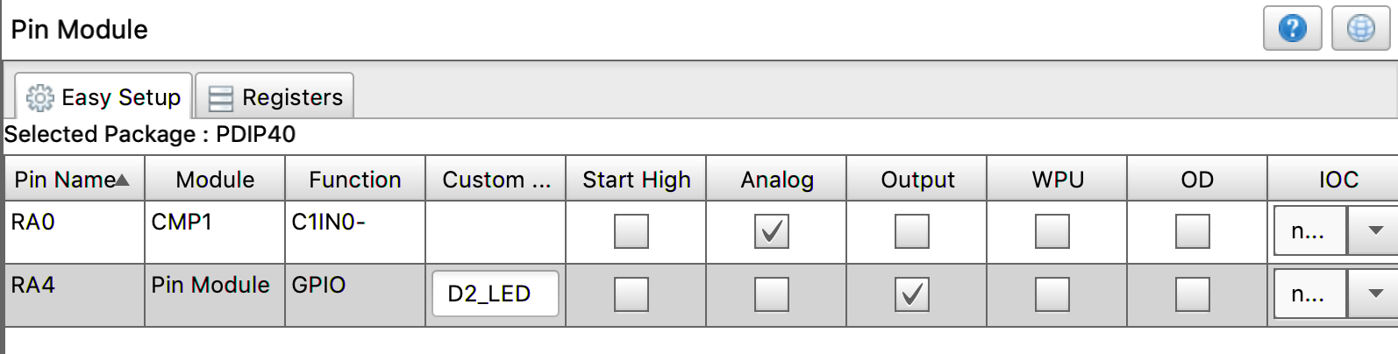This screenshot has height=354, width=1398.
Task: Check the WPU box for RA0
Action: coord(1052,231)
